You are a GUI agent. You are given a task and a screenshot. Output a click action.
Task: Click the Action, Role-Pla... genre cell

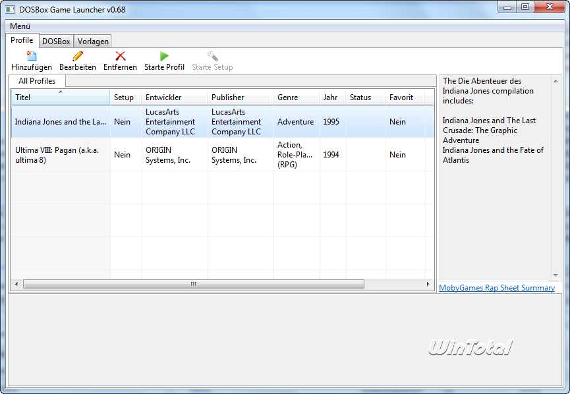point(297,155)
